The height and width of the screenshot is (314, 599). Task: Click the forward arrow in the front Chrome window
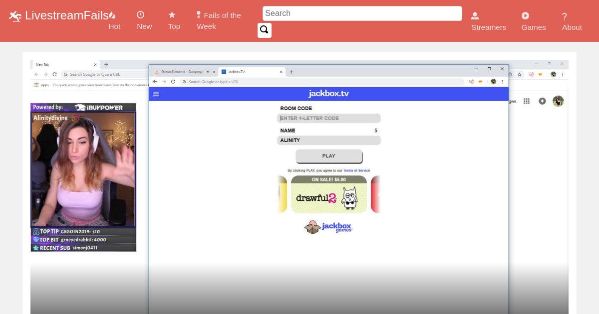click(164, 82)
